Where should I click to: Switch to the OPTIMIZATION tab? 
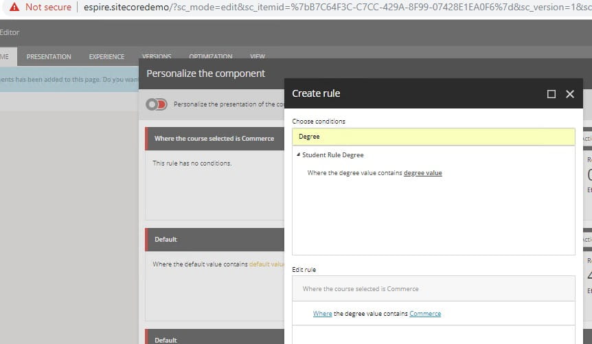tap(211, 56)
